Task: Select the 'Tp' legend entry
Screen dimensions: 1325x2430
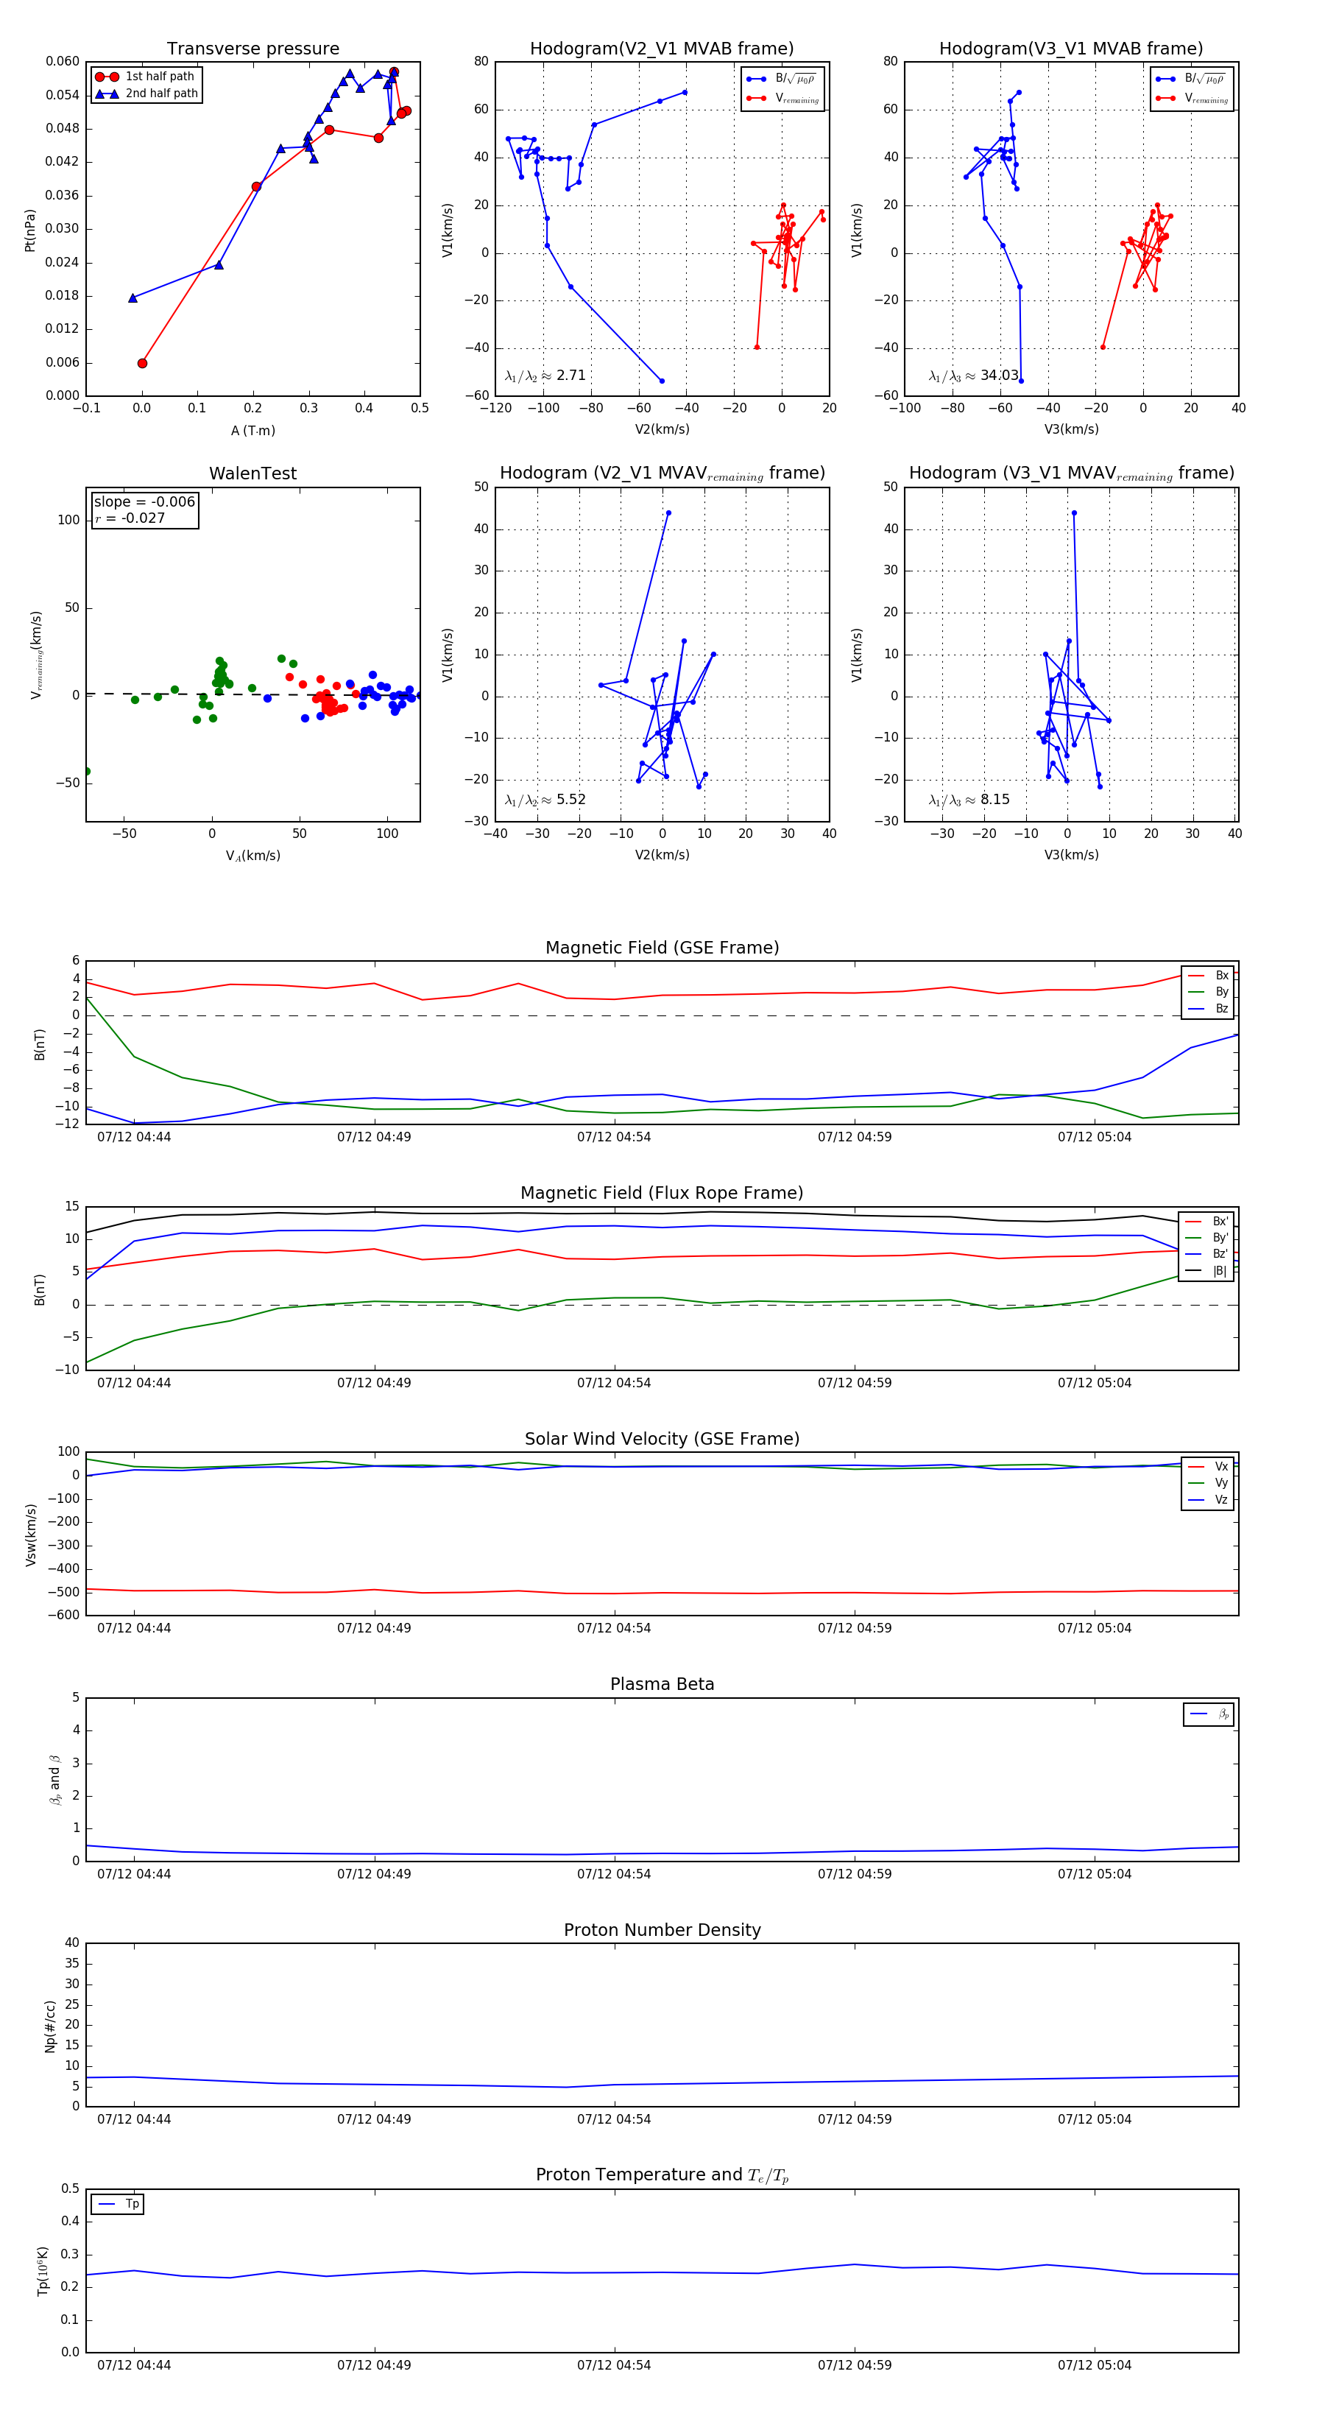Action: tap(118, 2205)
